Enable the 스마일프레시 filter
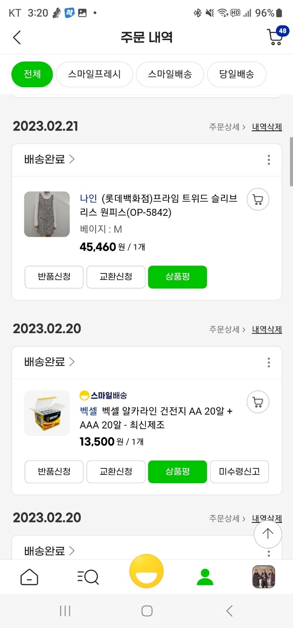This screenshot has width=293, height=628. [94, 74]
